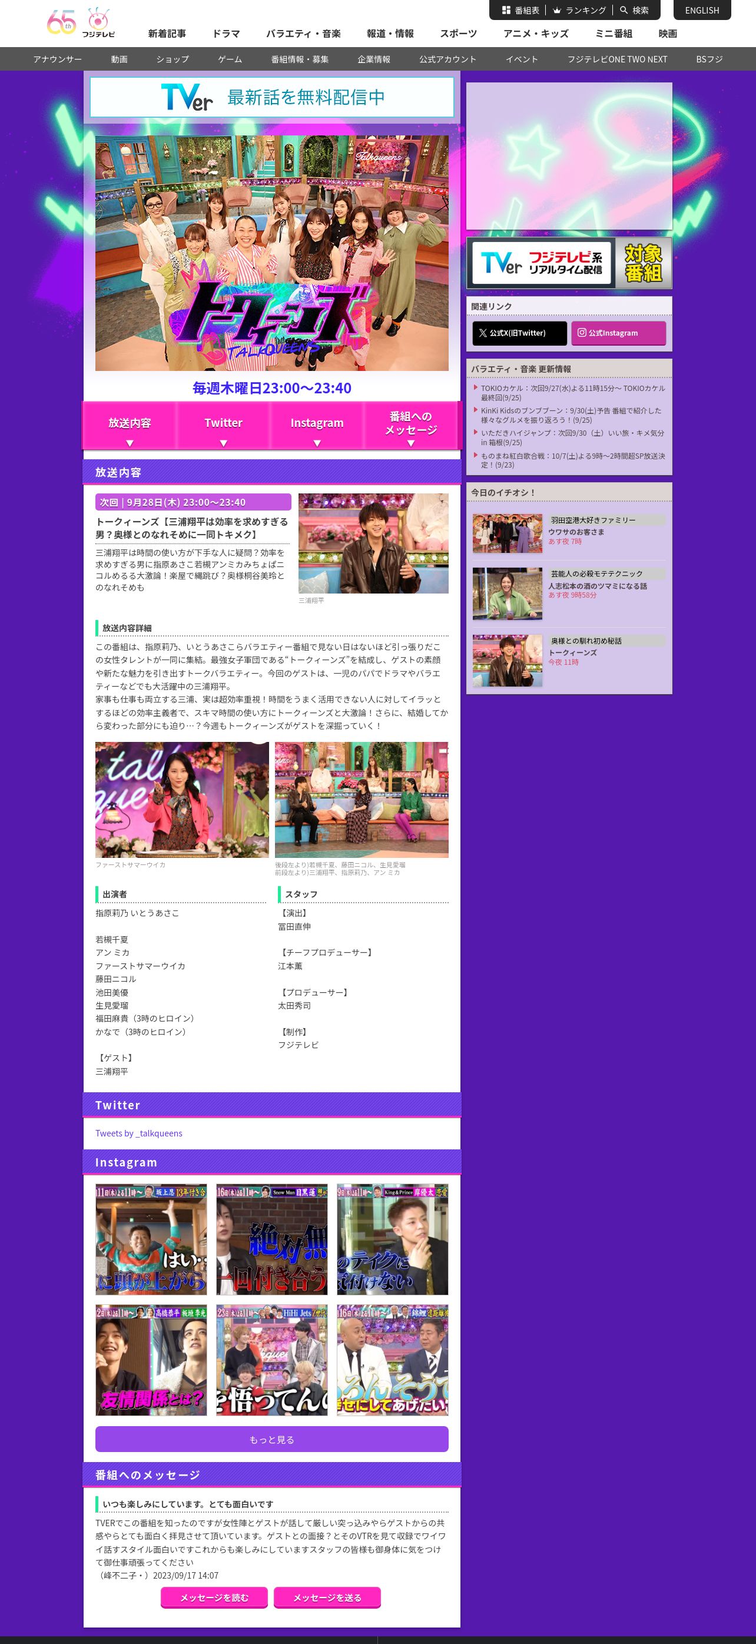
Task: Open the 検索 search
Action: point(634,10)
